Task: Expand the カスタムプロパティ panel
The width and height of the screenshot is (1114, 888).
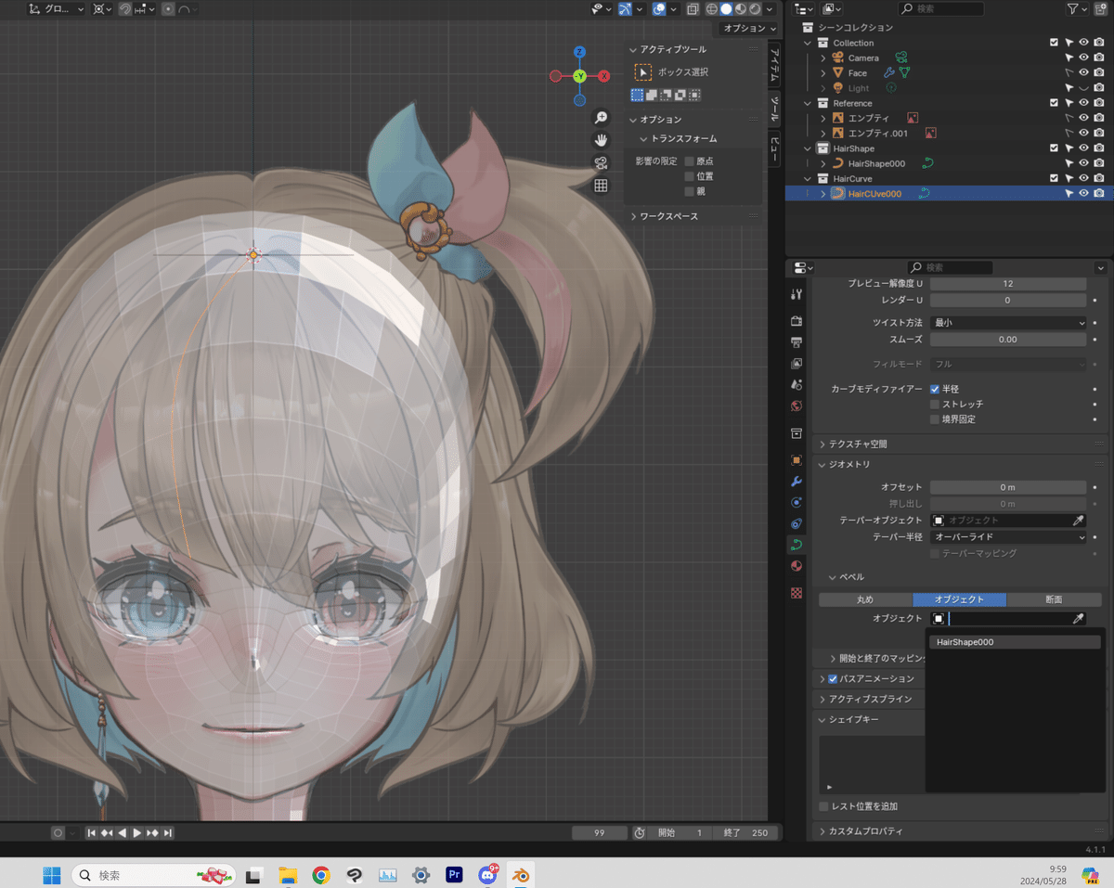Action: click(860, 832)
